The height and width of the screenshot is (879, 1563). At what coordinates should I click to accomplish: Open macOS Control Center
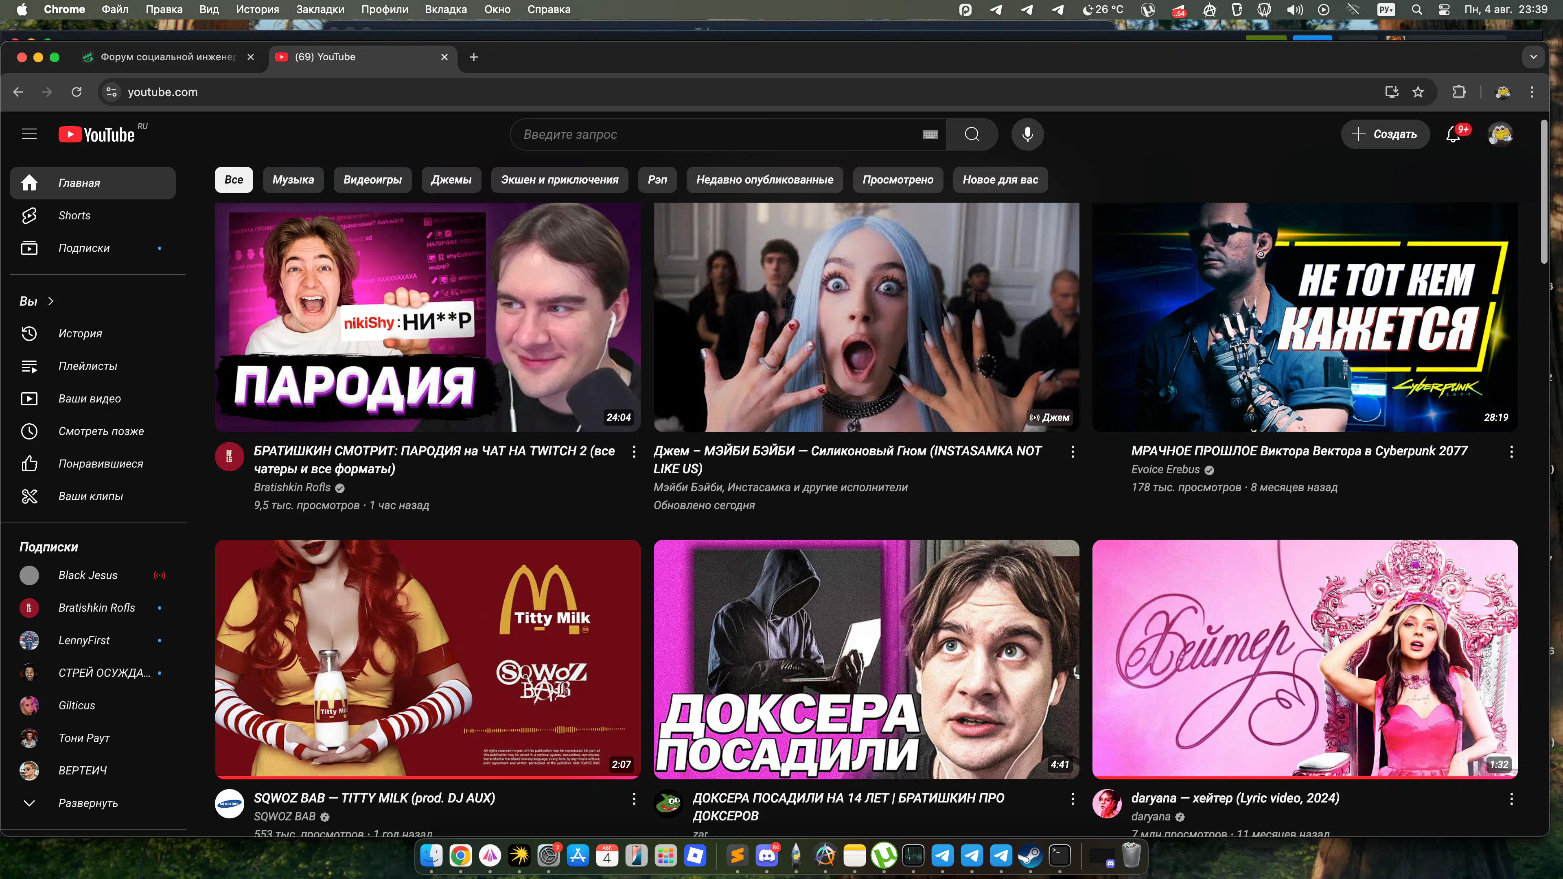1444,9
